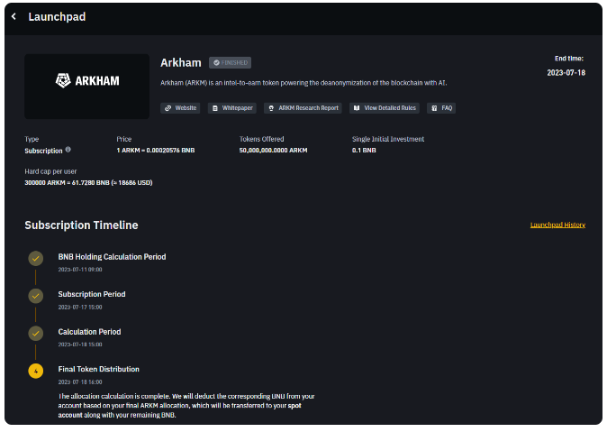Click step 4 Final Token Distribution marker
The height and width of the screenshot is (432, 607).
click(36, 371)
